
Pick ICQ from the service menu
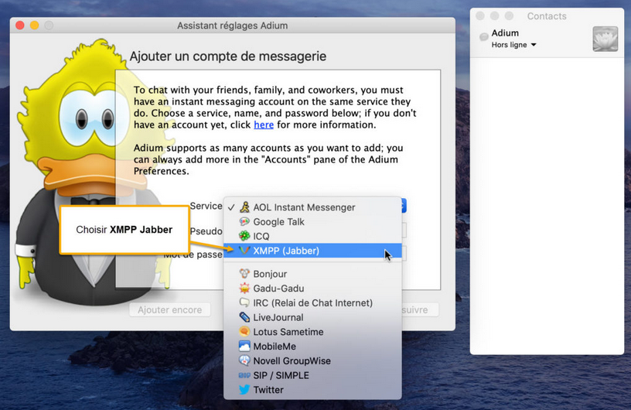pos(312,236)
